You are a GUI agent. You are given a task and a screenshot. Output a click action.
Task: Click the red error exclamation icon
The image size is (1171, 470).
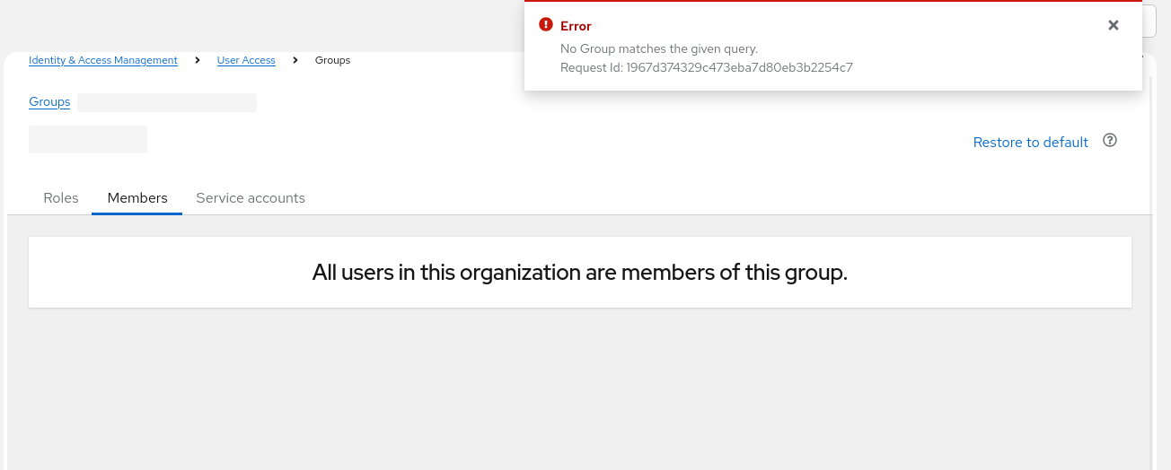coord(546,25)
